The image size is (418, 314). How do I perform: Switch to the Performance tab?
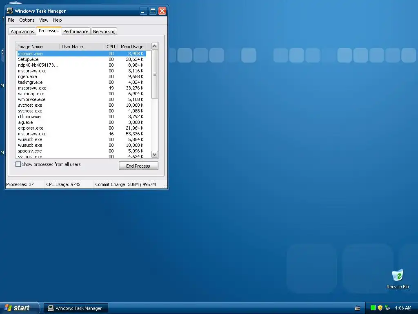(76, 31)
